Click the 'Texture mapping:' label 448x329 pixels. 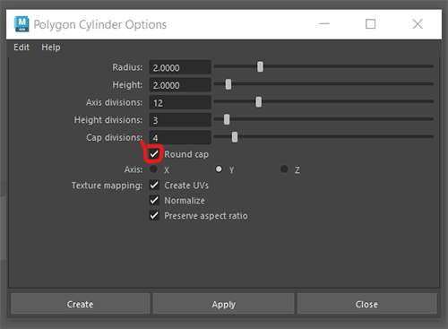pos(107,186)
